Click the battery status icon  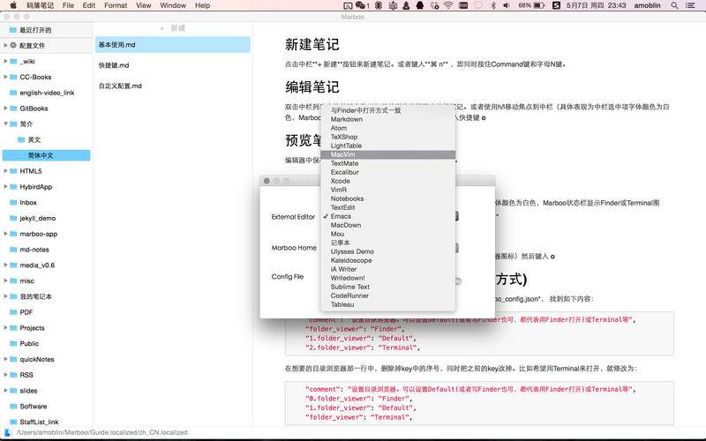(x=539, y=5)
